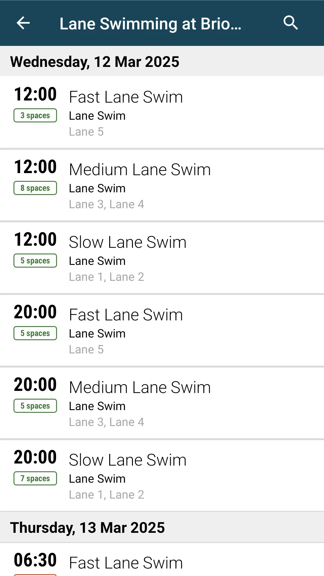Image resolution: width=324 pixels, height=576 pixels.
Task: Tap the 7 spaces badge at 20:00
Action: (x=35, y=478)
